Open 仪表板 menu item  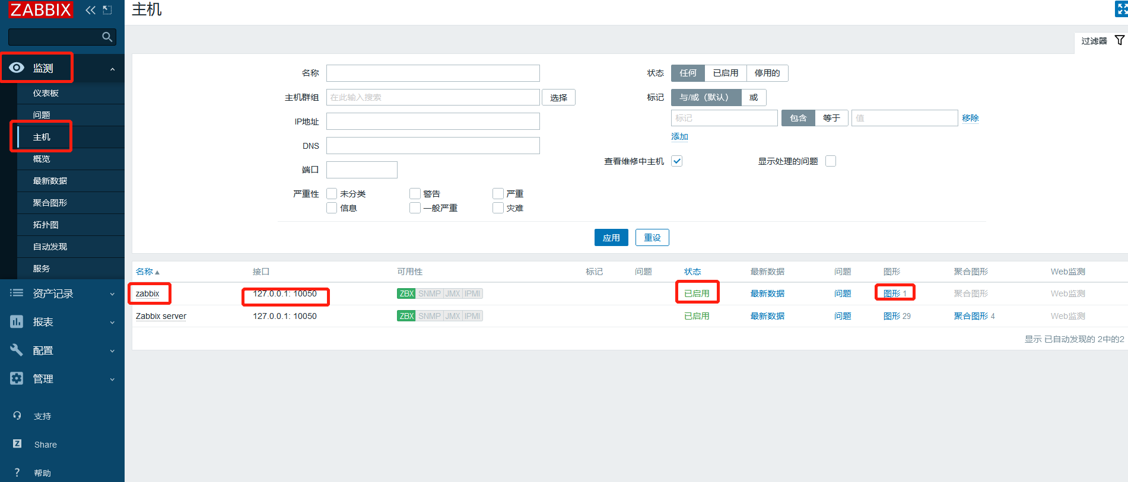pos(71,93)
